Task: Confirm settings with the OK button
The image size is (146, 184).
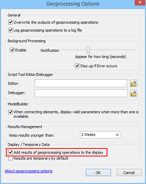Action: (98, 172)
